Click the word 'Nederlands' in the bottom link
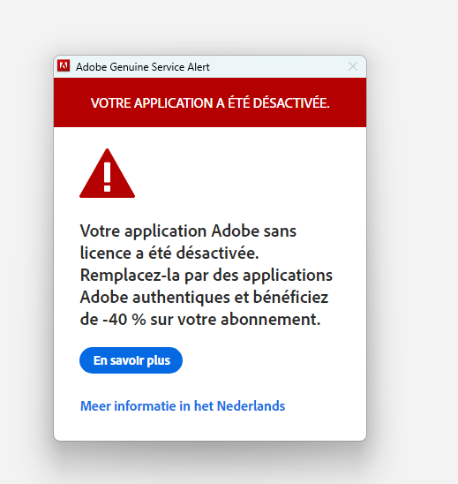458x484 pixels. pos(251,405)
